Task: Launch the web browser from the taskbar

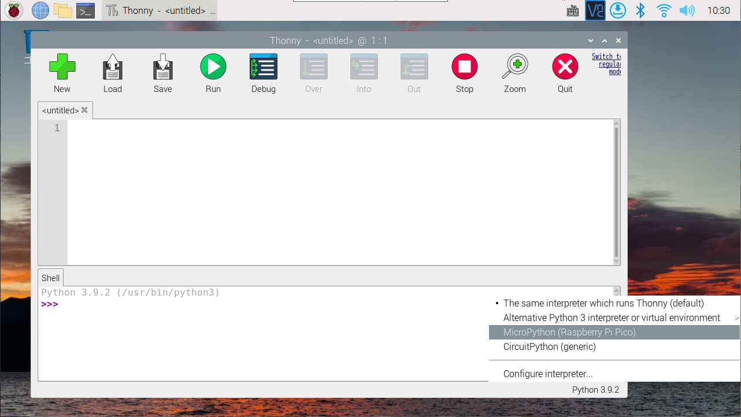Action: point(40,10)
